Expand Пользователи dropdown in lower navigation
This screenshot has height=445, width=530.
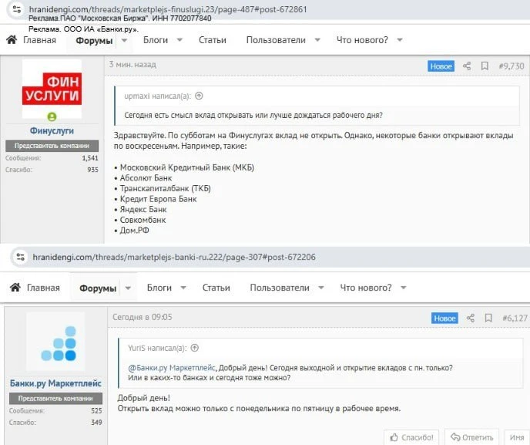click(x=321, y=288)
